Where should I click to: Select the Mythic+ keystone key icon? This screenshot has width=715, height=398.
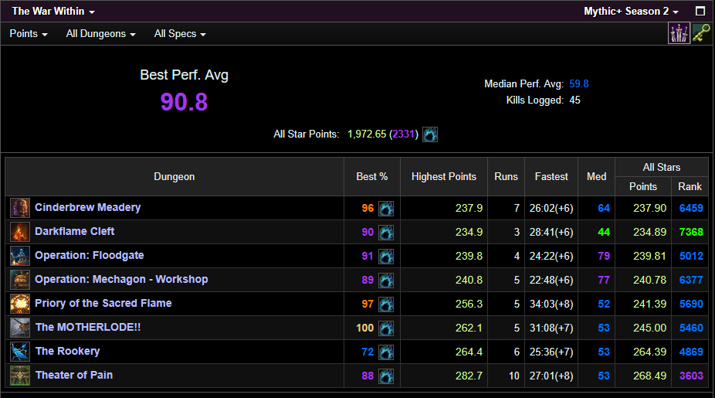point(701,33)
